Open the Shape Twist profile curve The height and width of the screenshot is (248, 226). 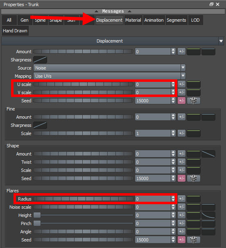coord(193,162)
